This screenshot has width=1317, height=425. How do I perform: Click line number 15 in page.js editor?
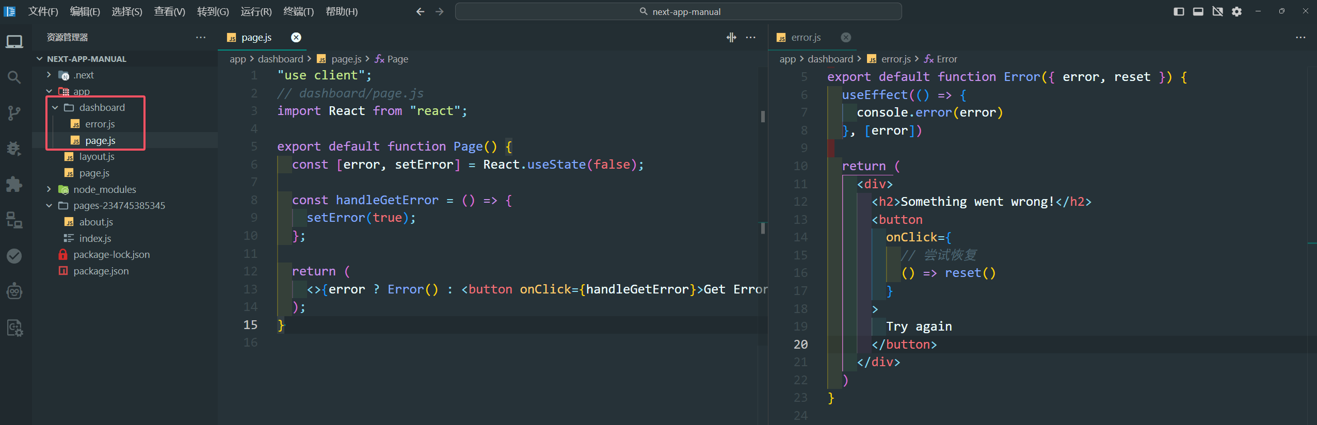[x=250, y=324]
